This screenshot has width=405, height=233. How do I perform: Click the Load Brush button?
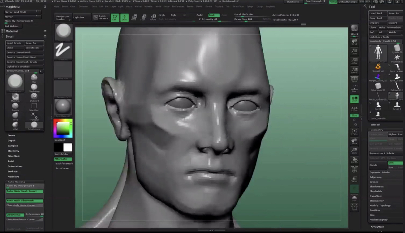pyautogui.click(x=15, y=43)
